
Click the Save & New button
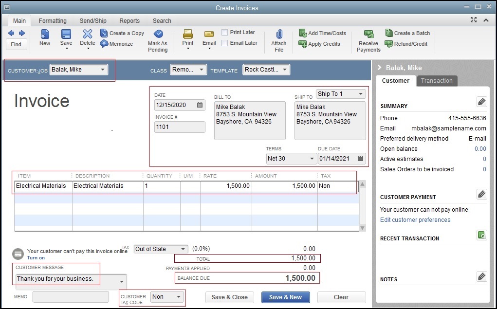[285, 297]
